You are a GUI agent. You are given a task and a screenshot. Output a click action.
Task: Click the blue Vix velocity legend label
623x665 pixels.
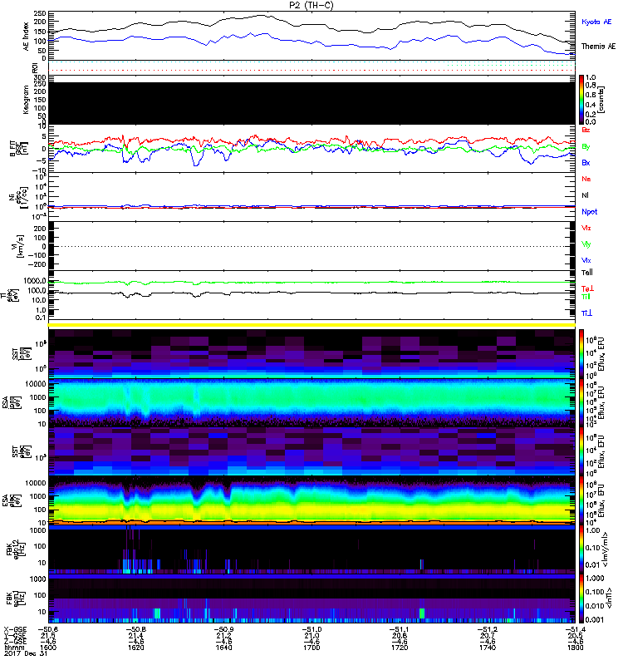tap(586, 260)
